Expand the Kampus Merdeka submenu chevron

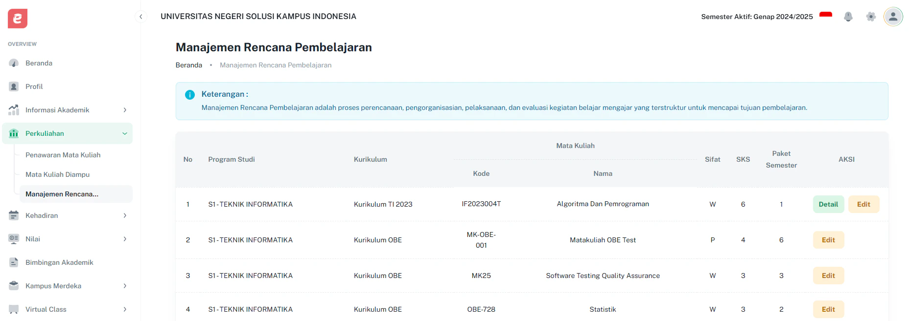[125, 286]
